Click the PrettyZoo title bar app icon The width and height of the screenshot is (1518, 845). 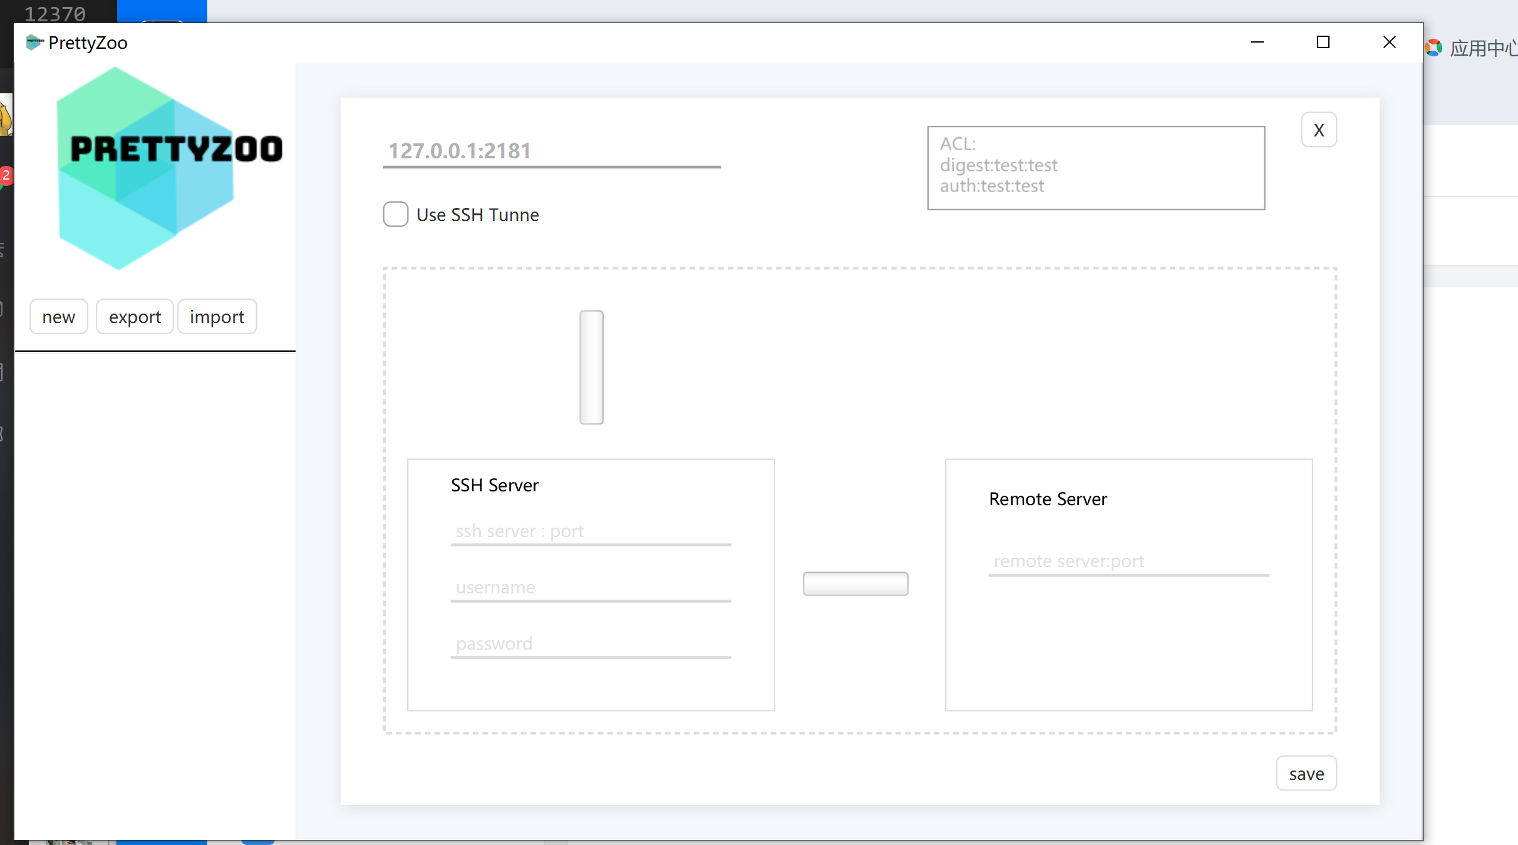coord(34,43)
